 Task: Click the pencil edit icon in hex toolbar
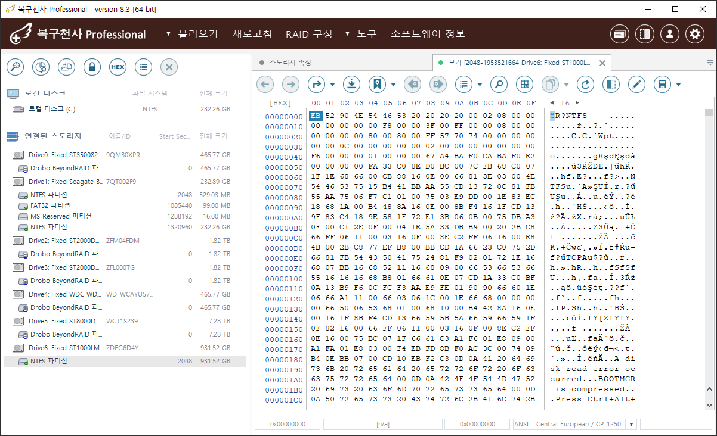(636, 85)
